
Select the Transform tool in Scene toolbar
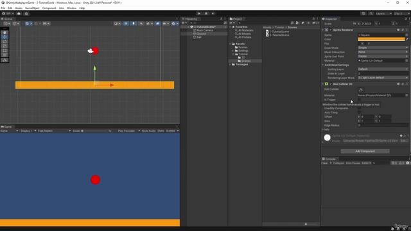click(4, 55)
